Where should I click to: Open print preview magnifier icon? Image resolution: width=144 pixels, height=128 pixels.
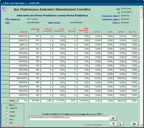120,124
